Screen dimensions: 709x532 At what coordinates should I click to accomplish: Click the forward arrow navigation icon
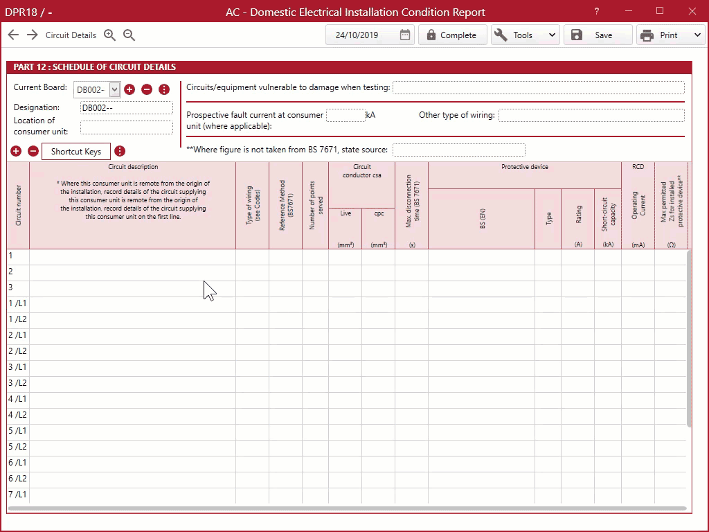[x=33, y=35]
